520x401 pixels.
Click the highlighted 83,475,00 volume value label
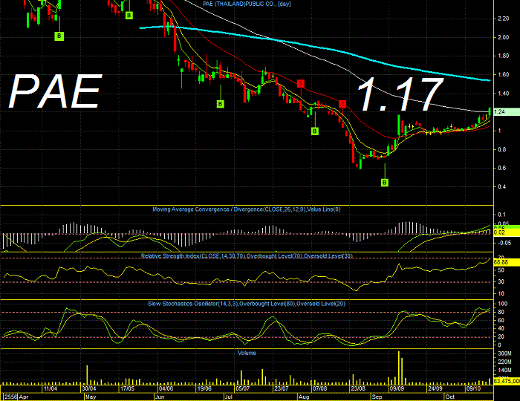point(507,381)
